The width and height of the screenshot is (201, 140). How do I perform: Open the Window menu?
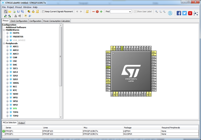point(27,7)
